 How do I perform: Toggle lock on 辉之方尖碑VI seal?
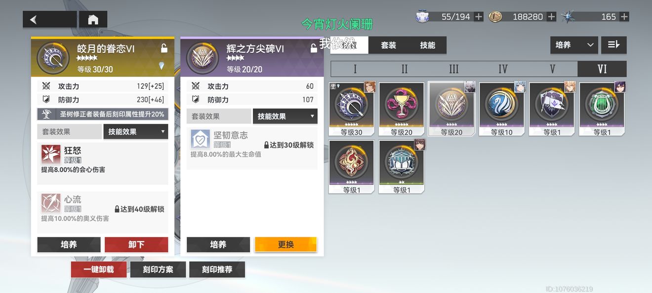(313, 48)
